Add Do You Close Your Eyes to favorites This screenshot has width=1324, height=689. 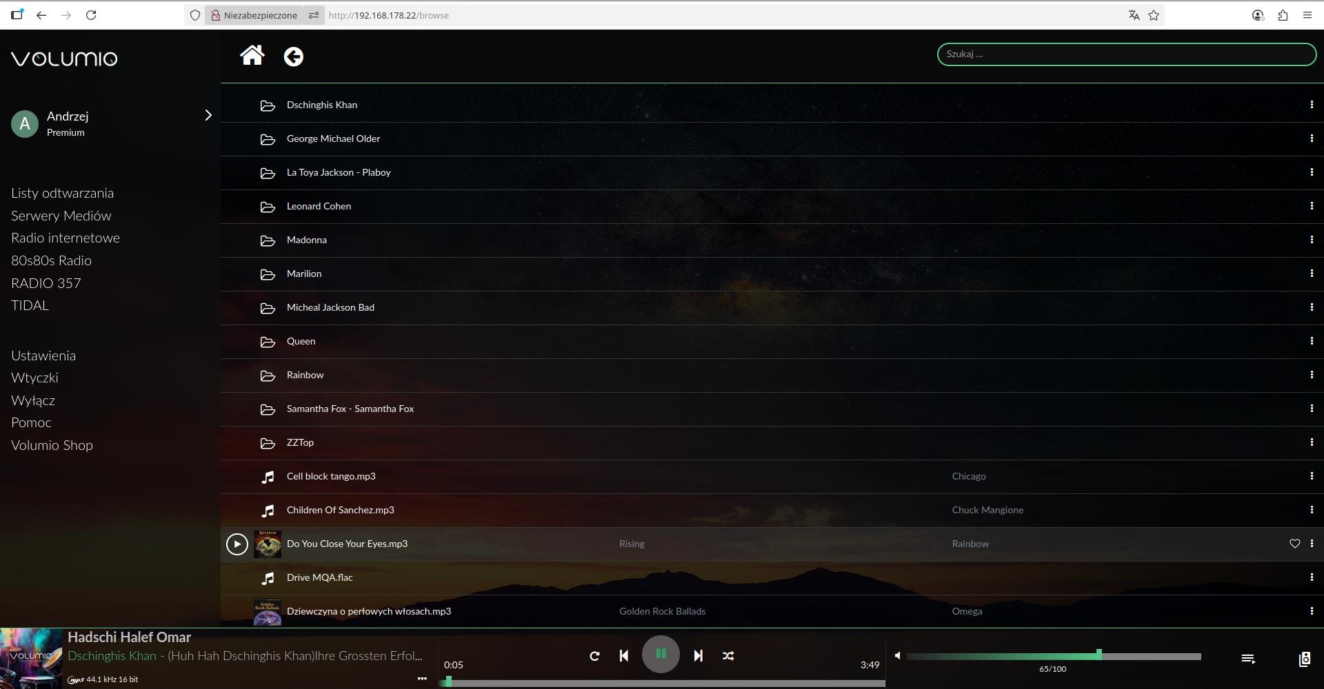[x=1294, y=544]
